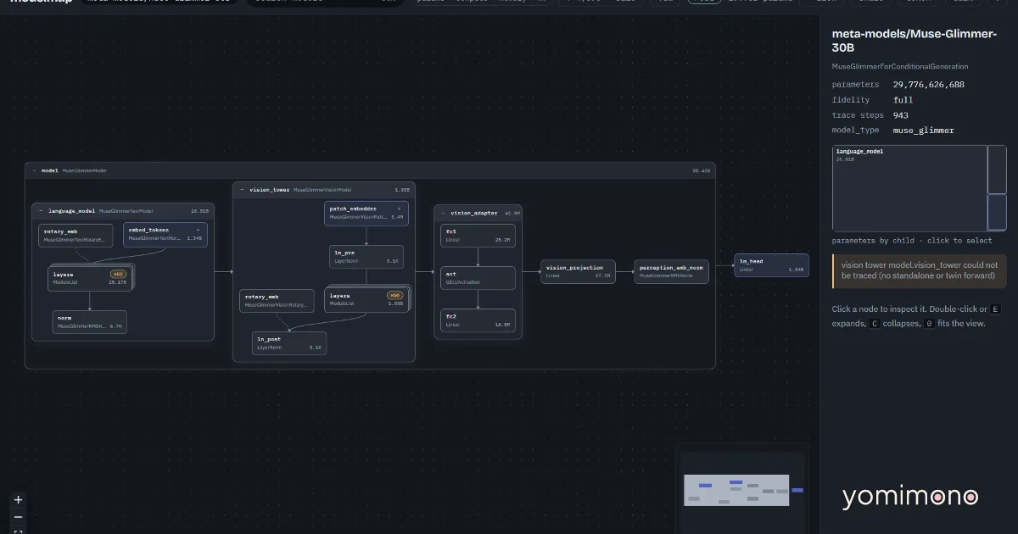Screen dimensions: 1018x534
Task: Click the vision_tower size 1.88B
Action: click(x=402, y=190)
